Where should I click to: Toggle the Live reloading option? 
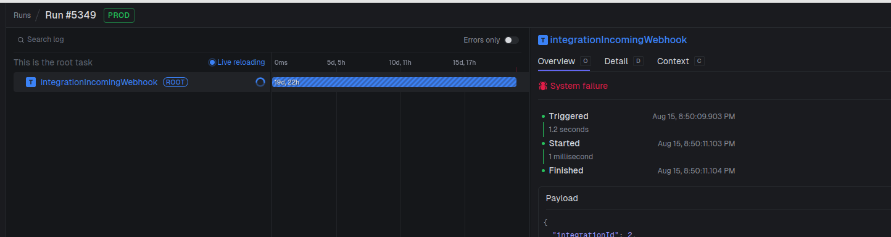click(x=237, y=62)
